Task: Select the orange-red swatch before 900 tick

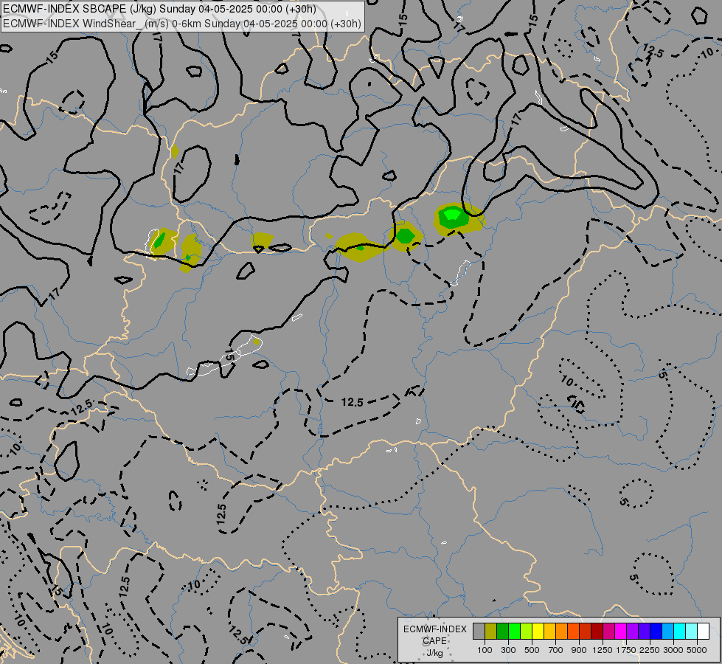Action: 573,632
